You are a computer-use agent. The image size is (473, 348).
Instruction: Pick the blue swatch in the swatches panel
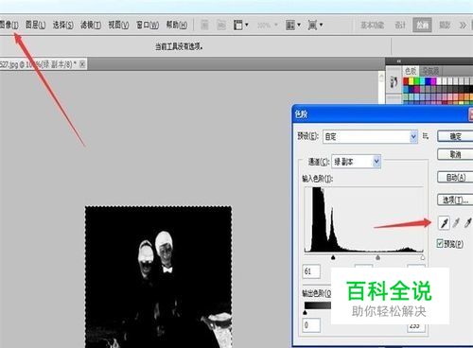(x=429, y=81)
